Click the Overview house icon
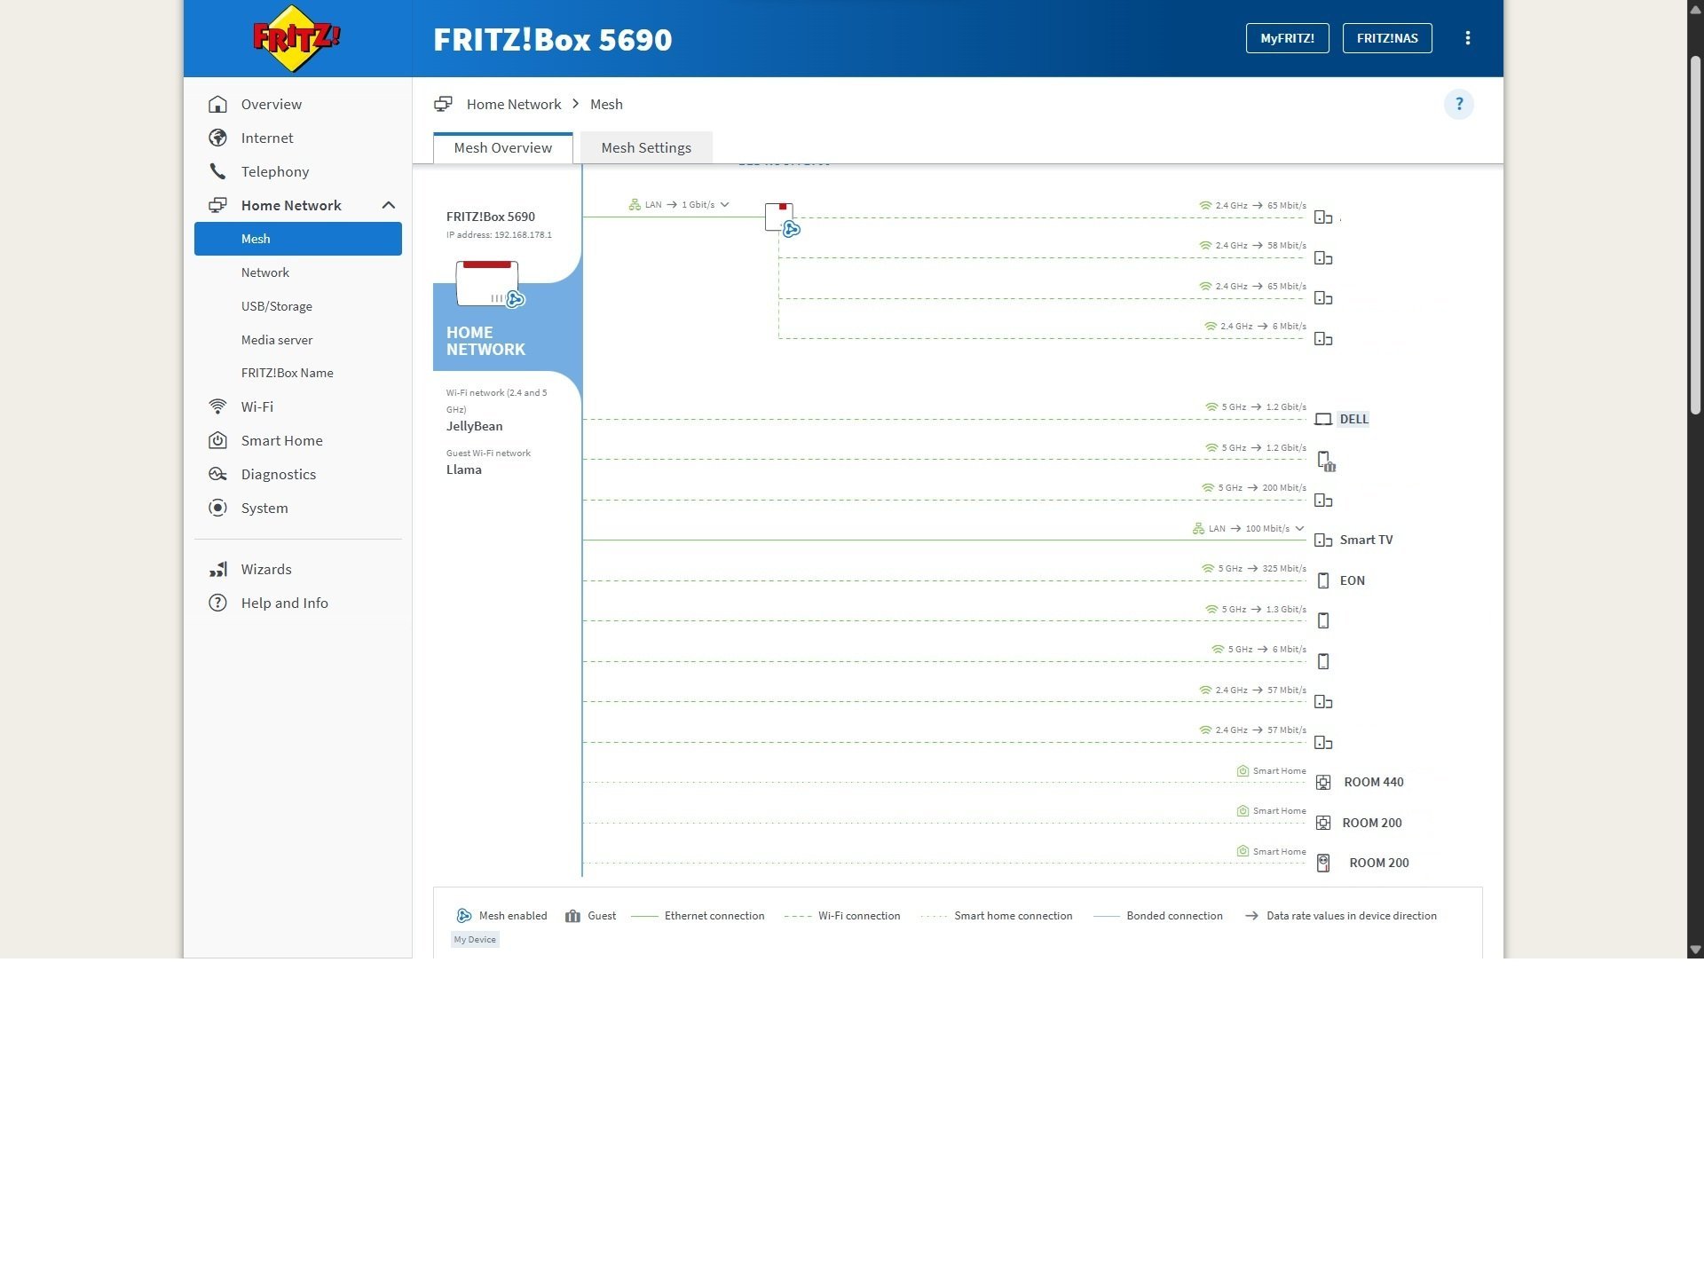 point(217,104)
